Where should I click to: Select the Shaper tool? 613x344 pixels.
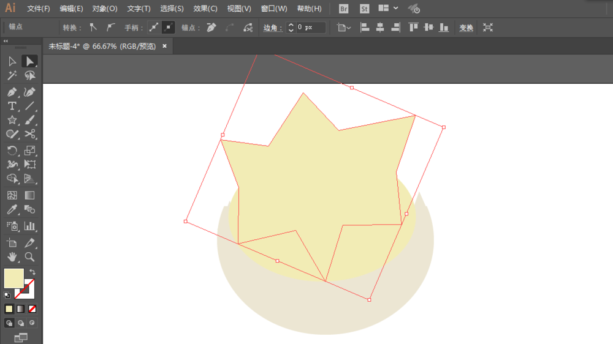pos(12,134)
